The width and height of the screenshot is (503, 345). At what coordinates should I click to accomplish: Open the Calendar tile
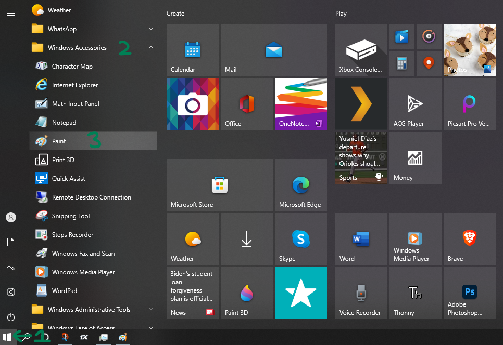click(193, 50)
